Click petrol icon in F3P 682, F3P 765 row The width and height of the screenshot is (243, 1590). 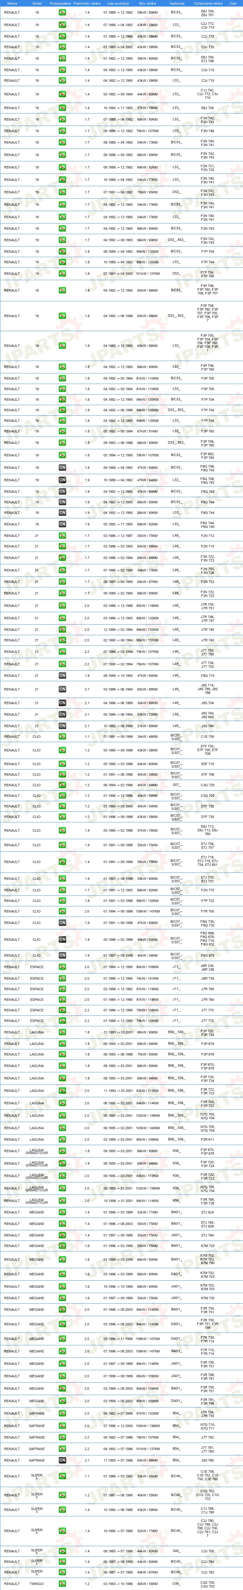tap(62, 455)
